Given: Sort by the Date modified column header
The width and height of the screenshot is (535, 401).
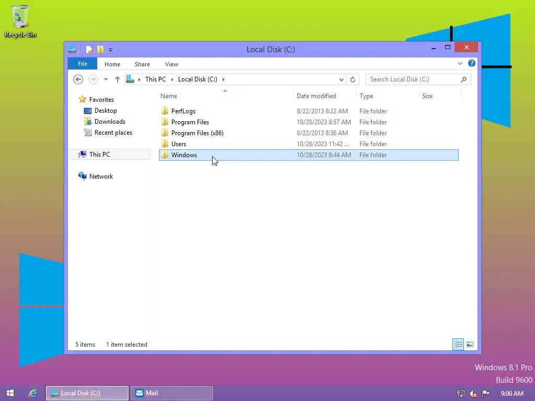Looking at the screenshot, I should click(316, 96).
